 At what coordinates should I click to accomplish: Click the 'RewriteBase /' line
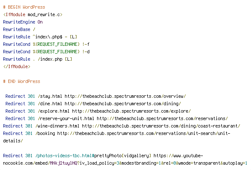pos(19,29)
